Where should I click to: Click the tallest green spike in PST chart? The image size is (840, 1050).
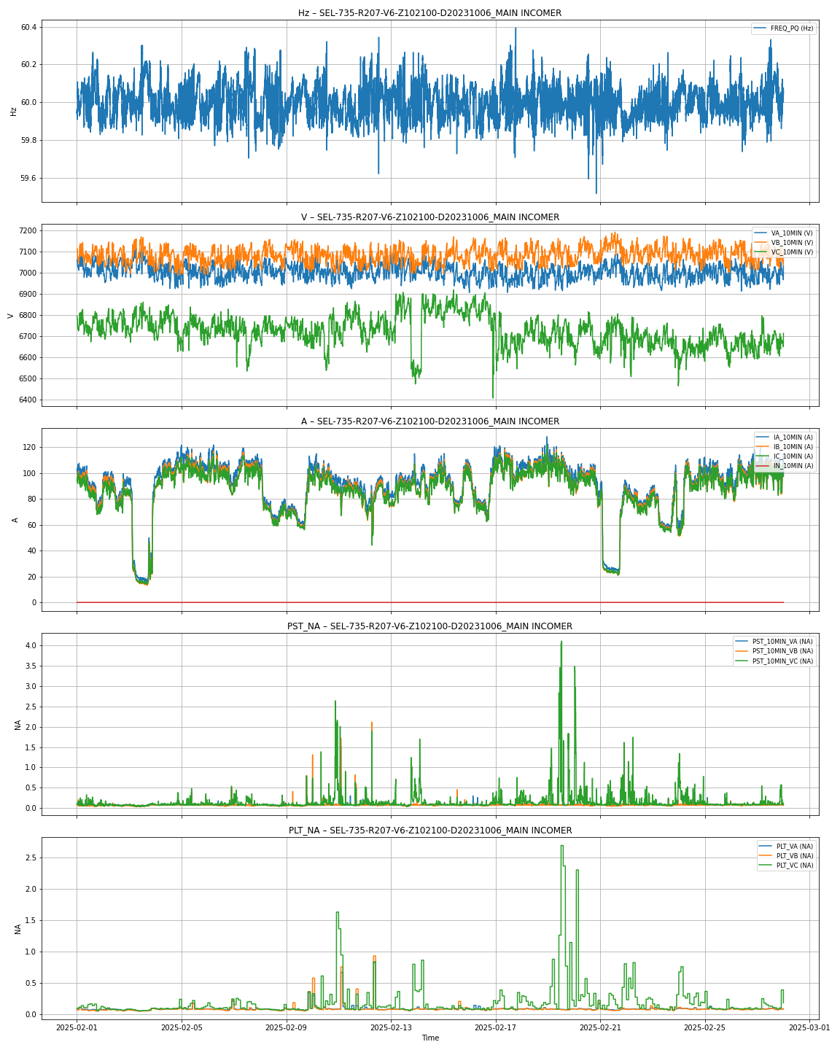(x=561, y=643)
